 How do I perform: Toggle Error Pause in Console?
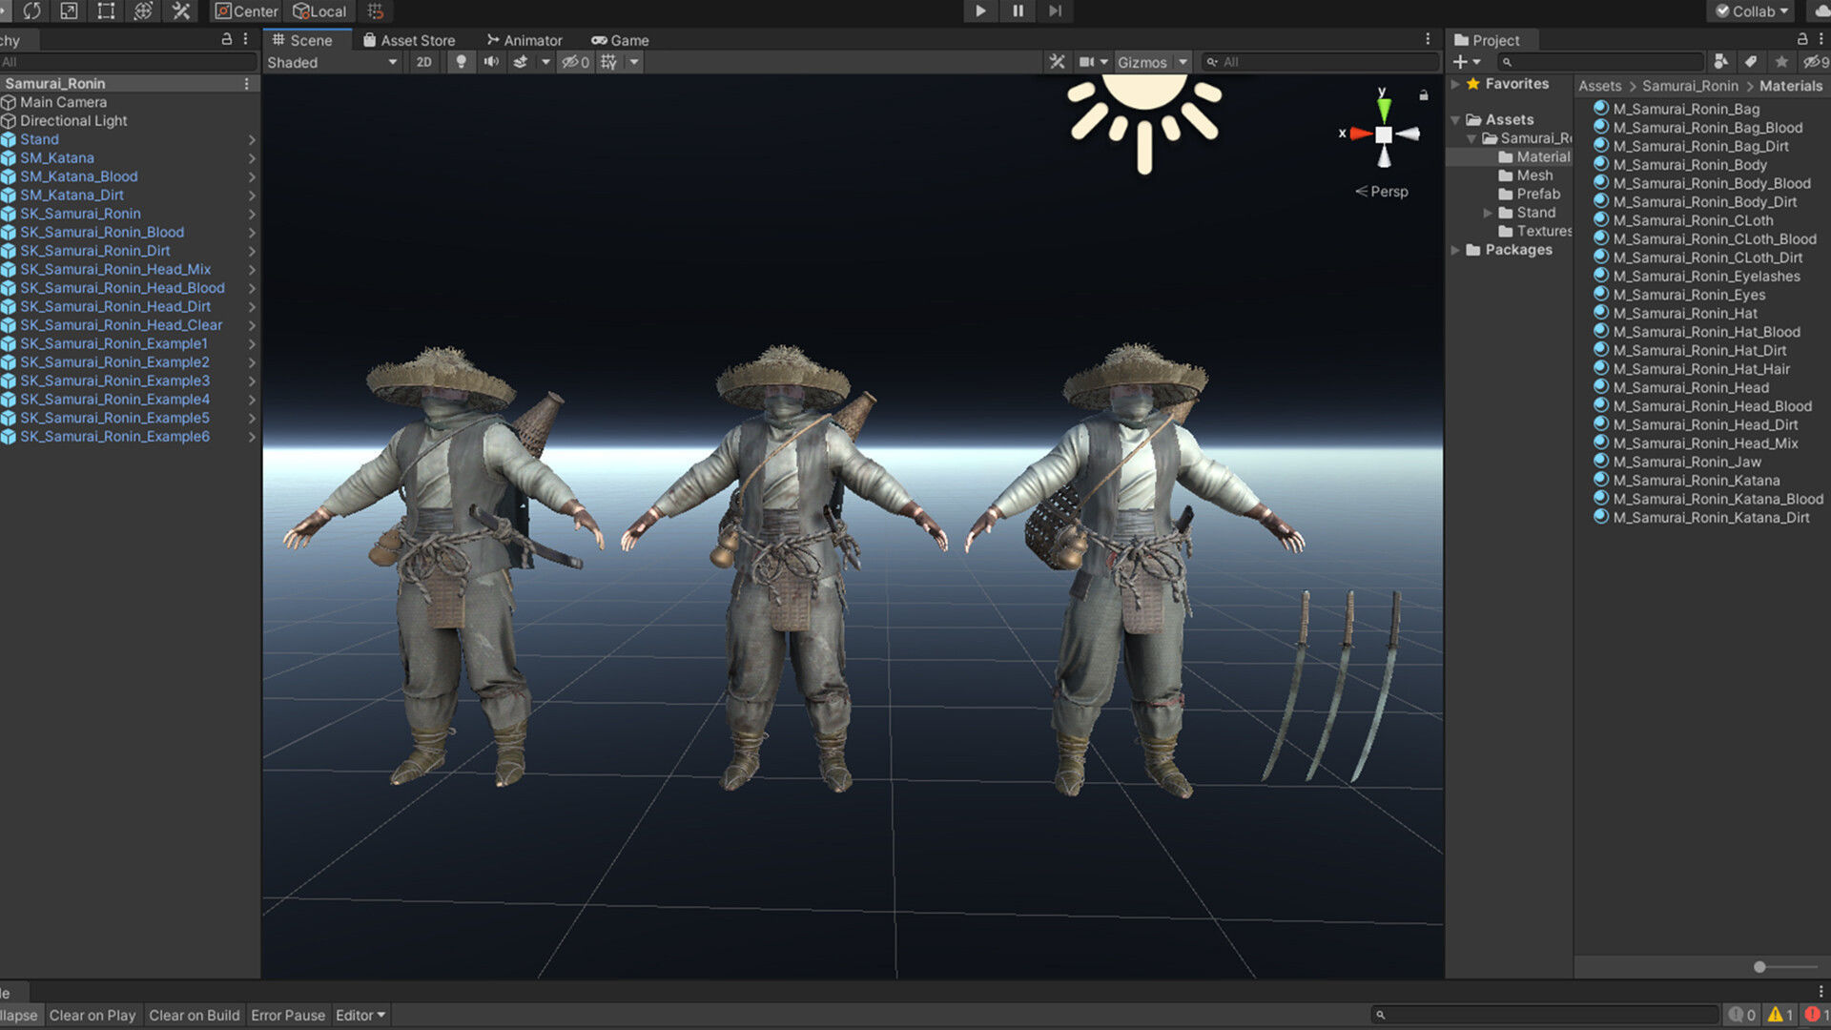coord(288,1016)
